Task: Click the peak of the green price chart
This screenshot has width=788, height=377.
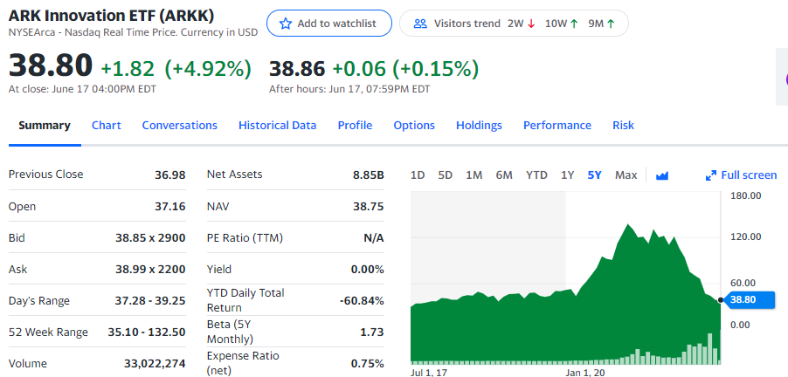Action: coord(627,224)
